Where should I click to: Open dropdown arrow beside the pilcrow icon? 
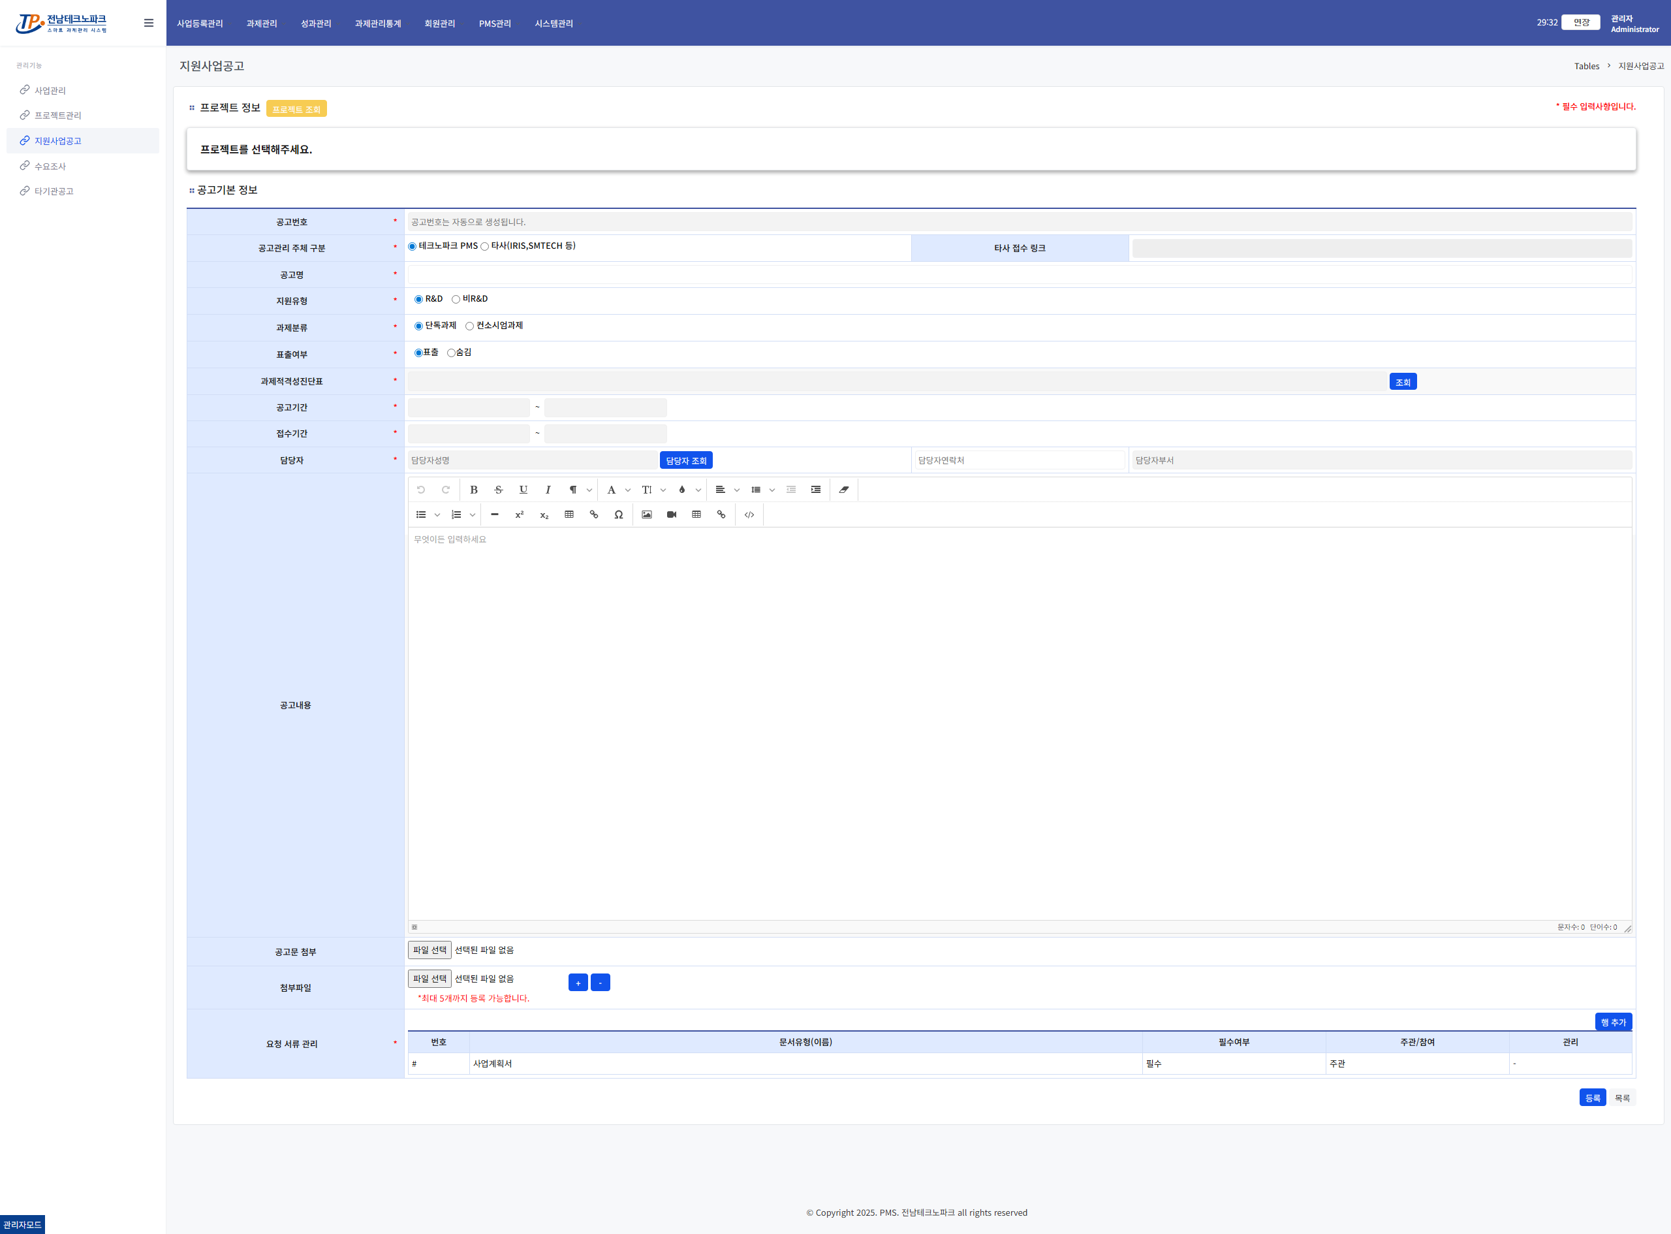pos(589,490)
